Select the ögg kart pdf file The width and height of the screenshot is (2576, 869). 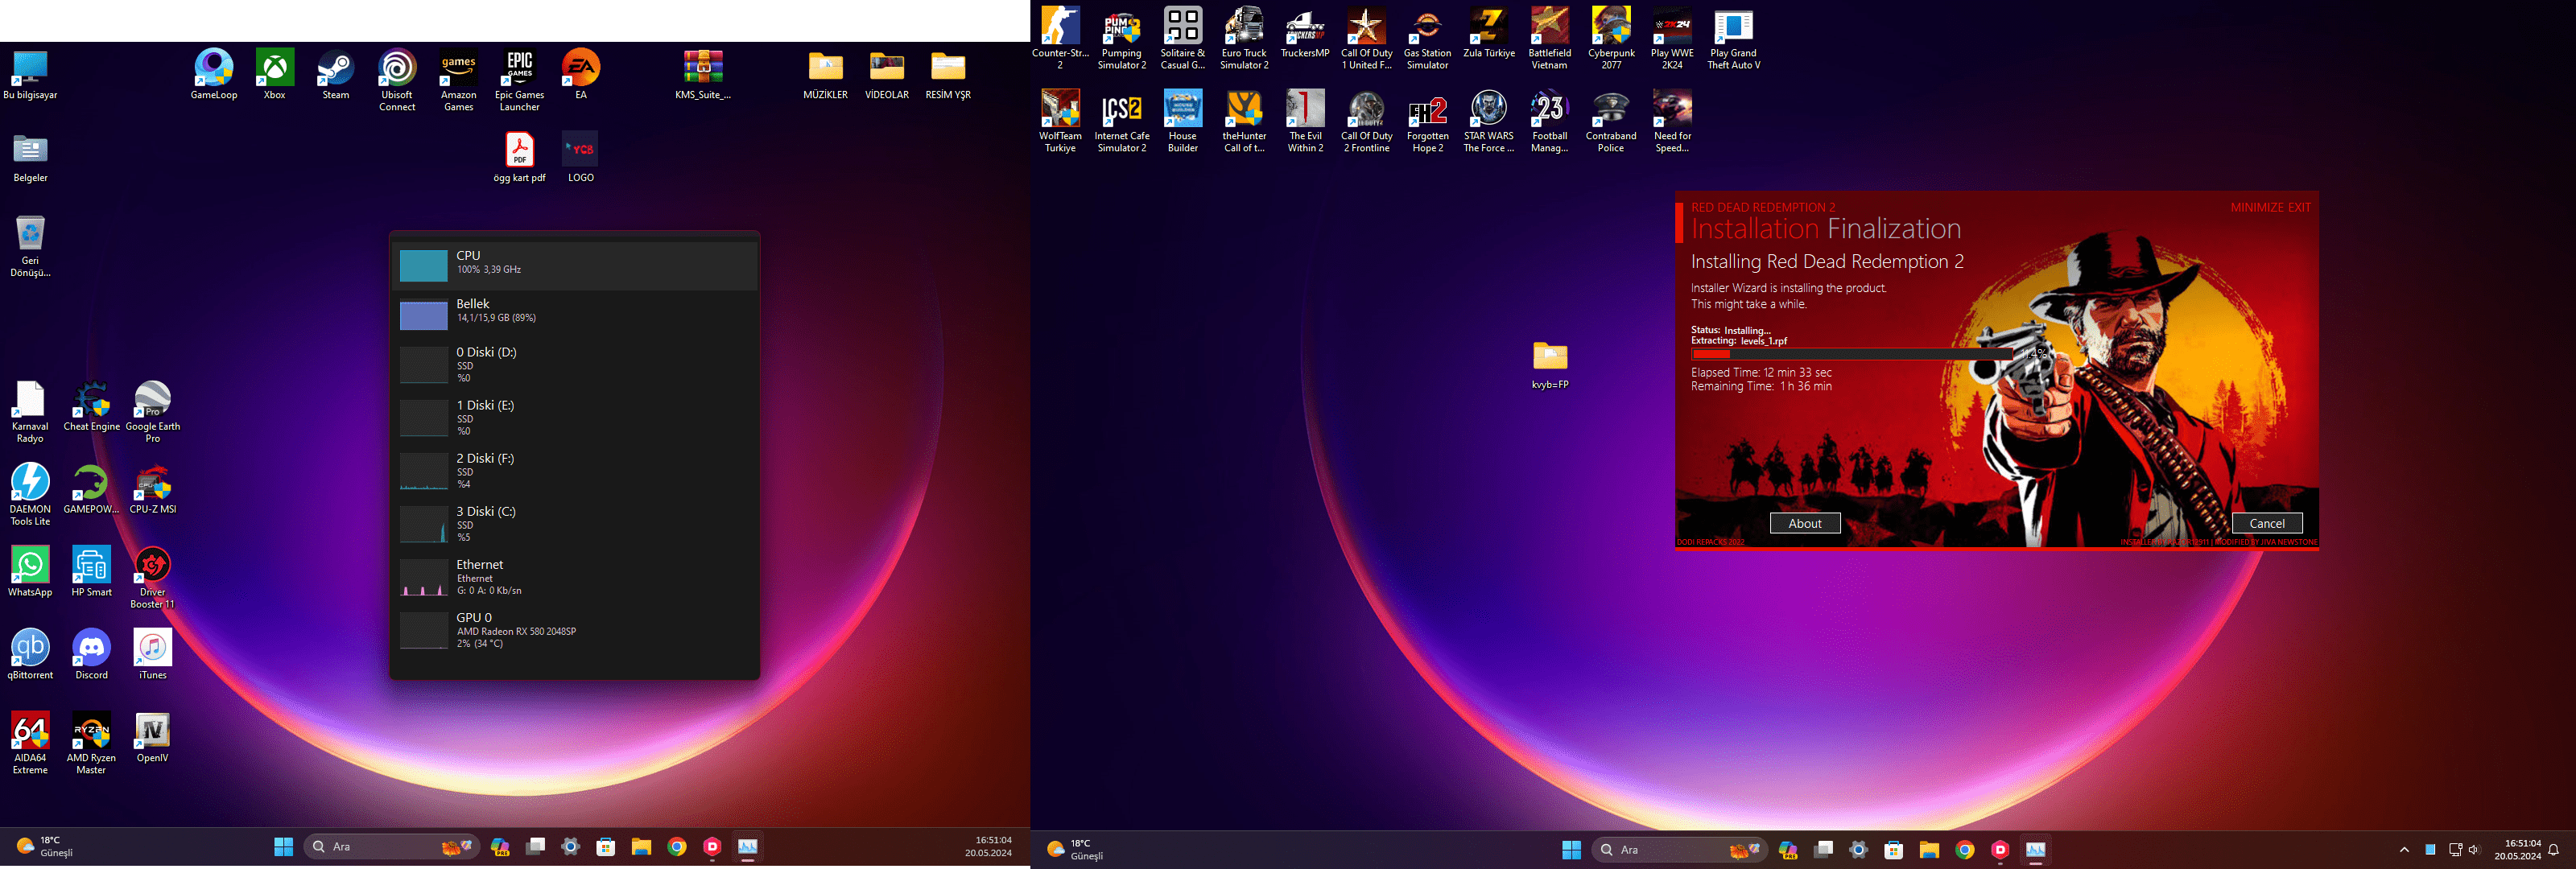point(519,158)
